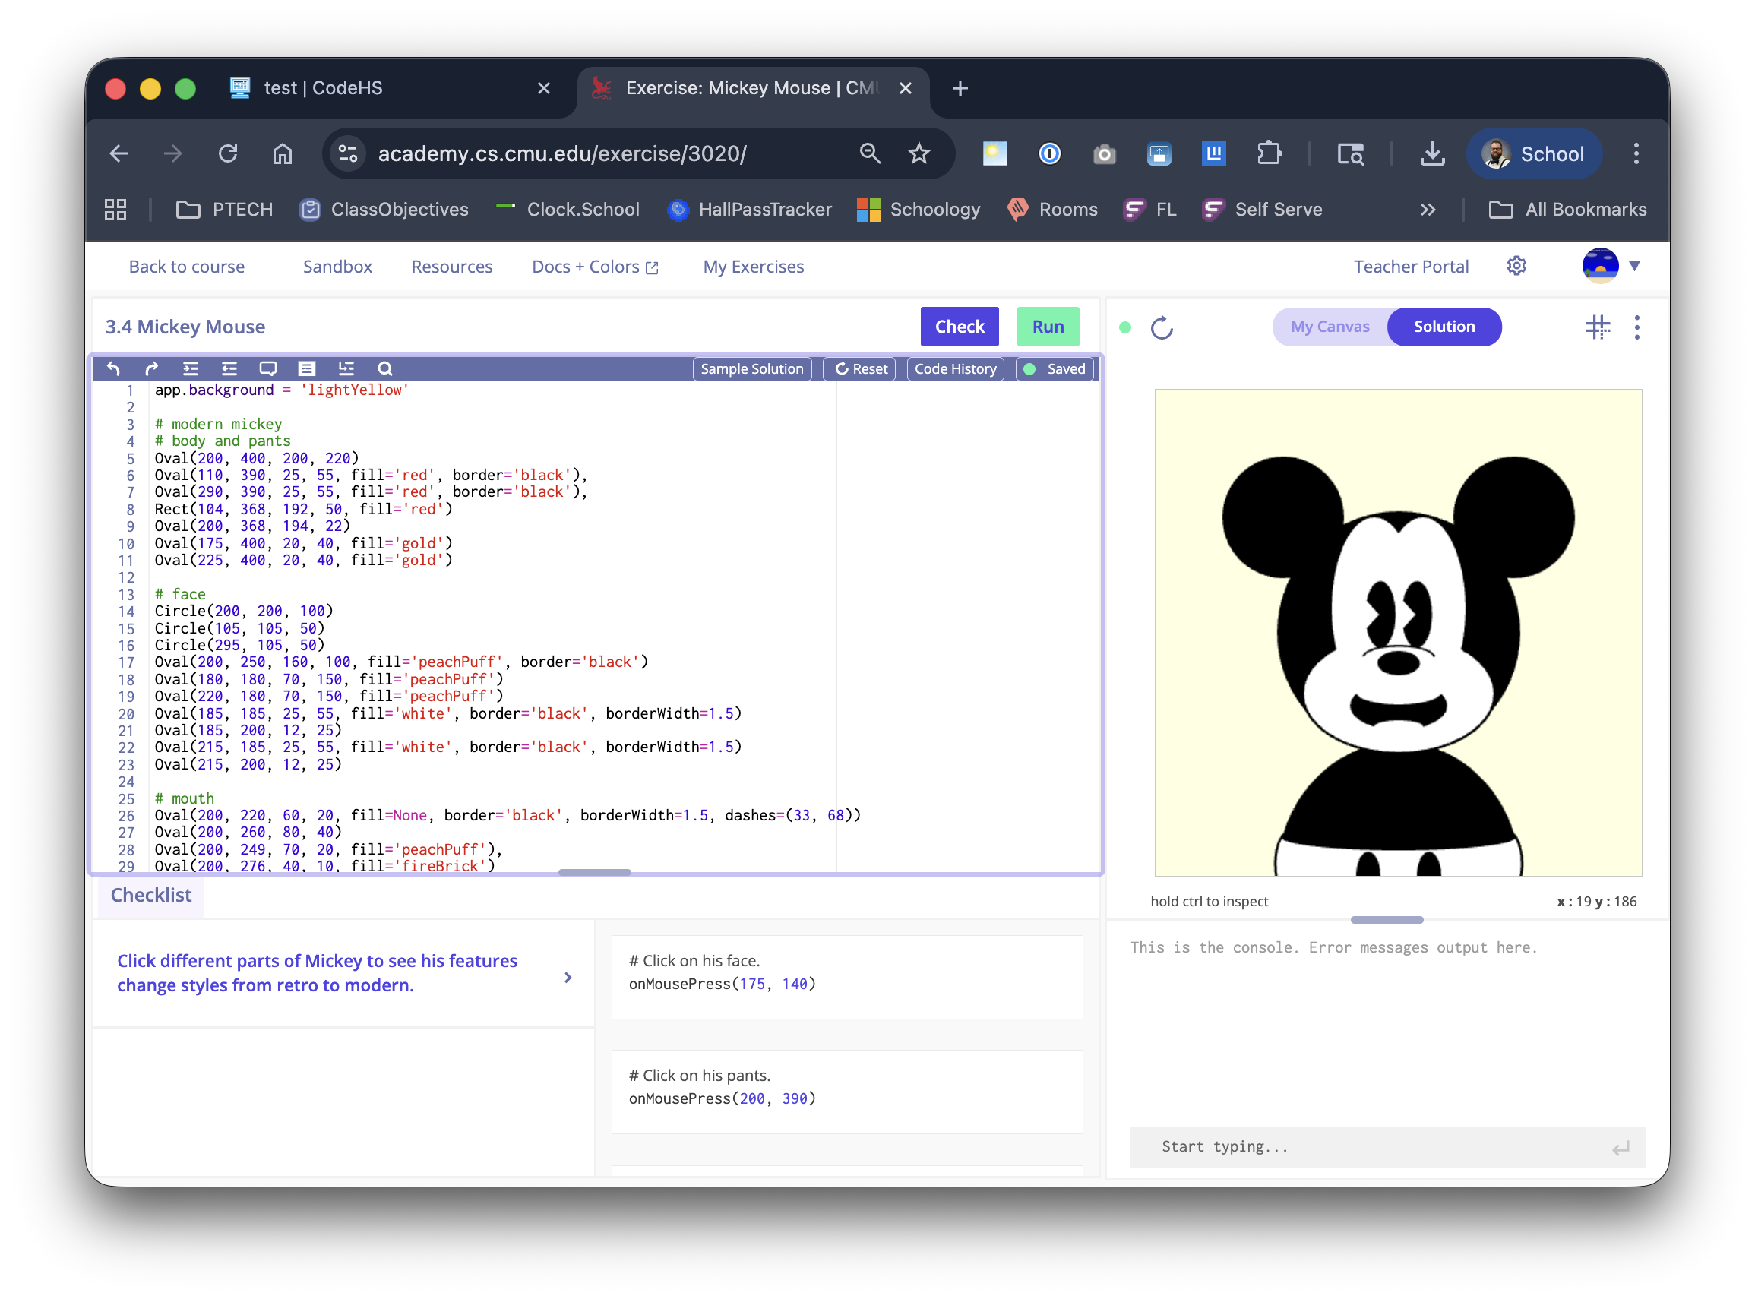This screenshot has width=1755, height=1299.
Task: Open the settings gear next to Teacher Portal
Action: 1516,266
